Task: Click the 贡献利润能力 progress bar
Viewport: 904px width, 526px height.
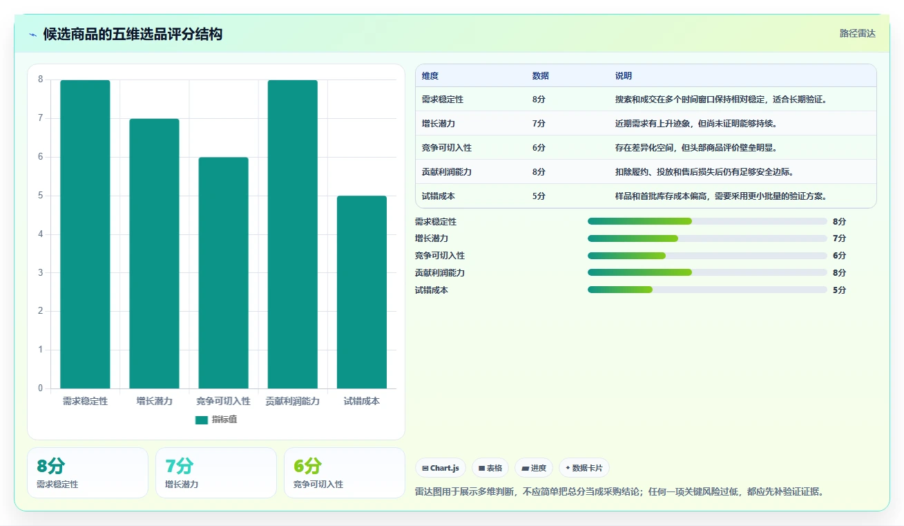Action: pyautogui.click(x=707, y=272)
